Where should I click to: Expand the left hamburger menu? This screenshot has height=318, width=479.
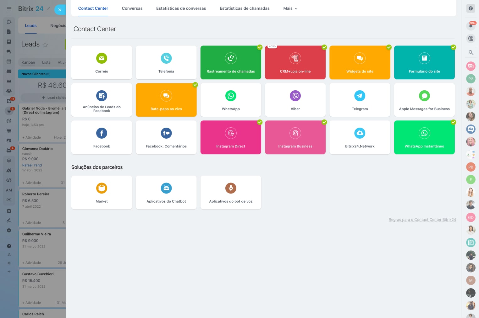tap(9, 9)
